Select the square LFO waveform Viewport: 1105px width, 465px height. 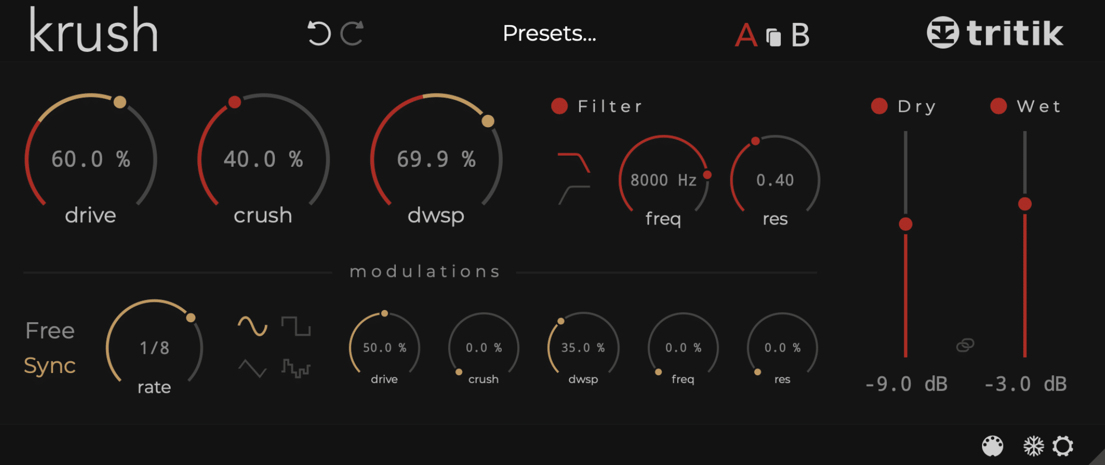296,325
